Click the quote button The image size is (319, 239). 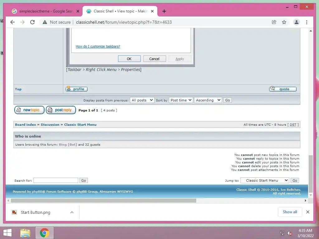tap(283, 89)
